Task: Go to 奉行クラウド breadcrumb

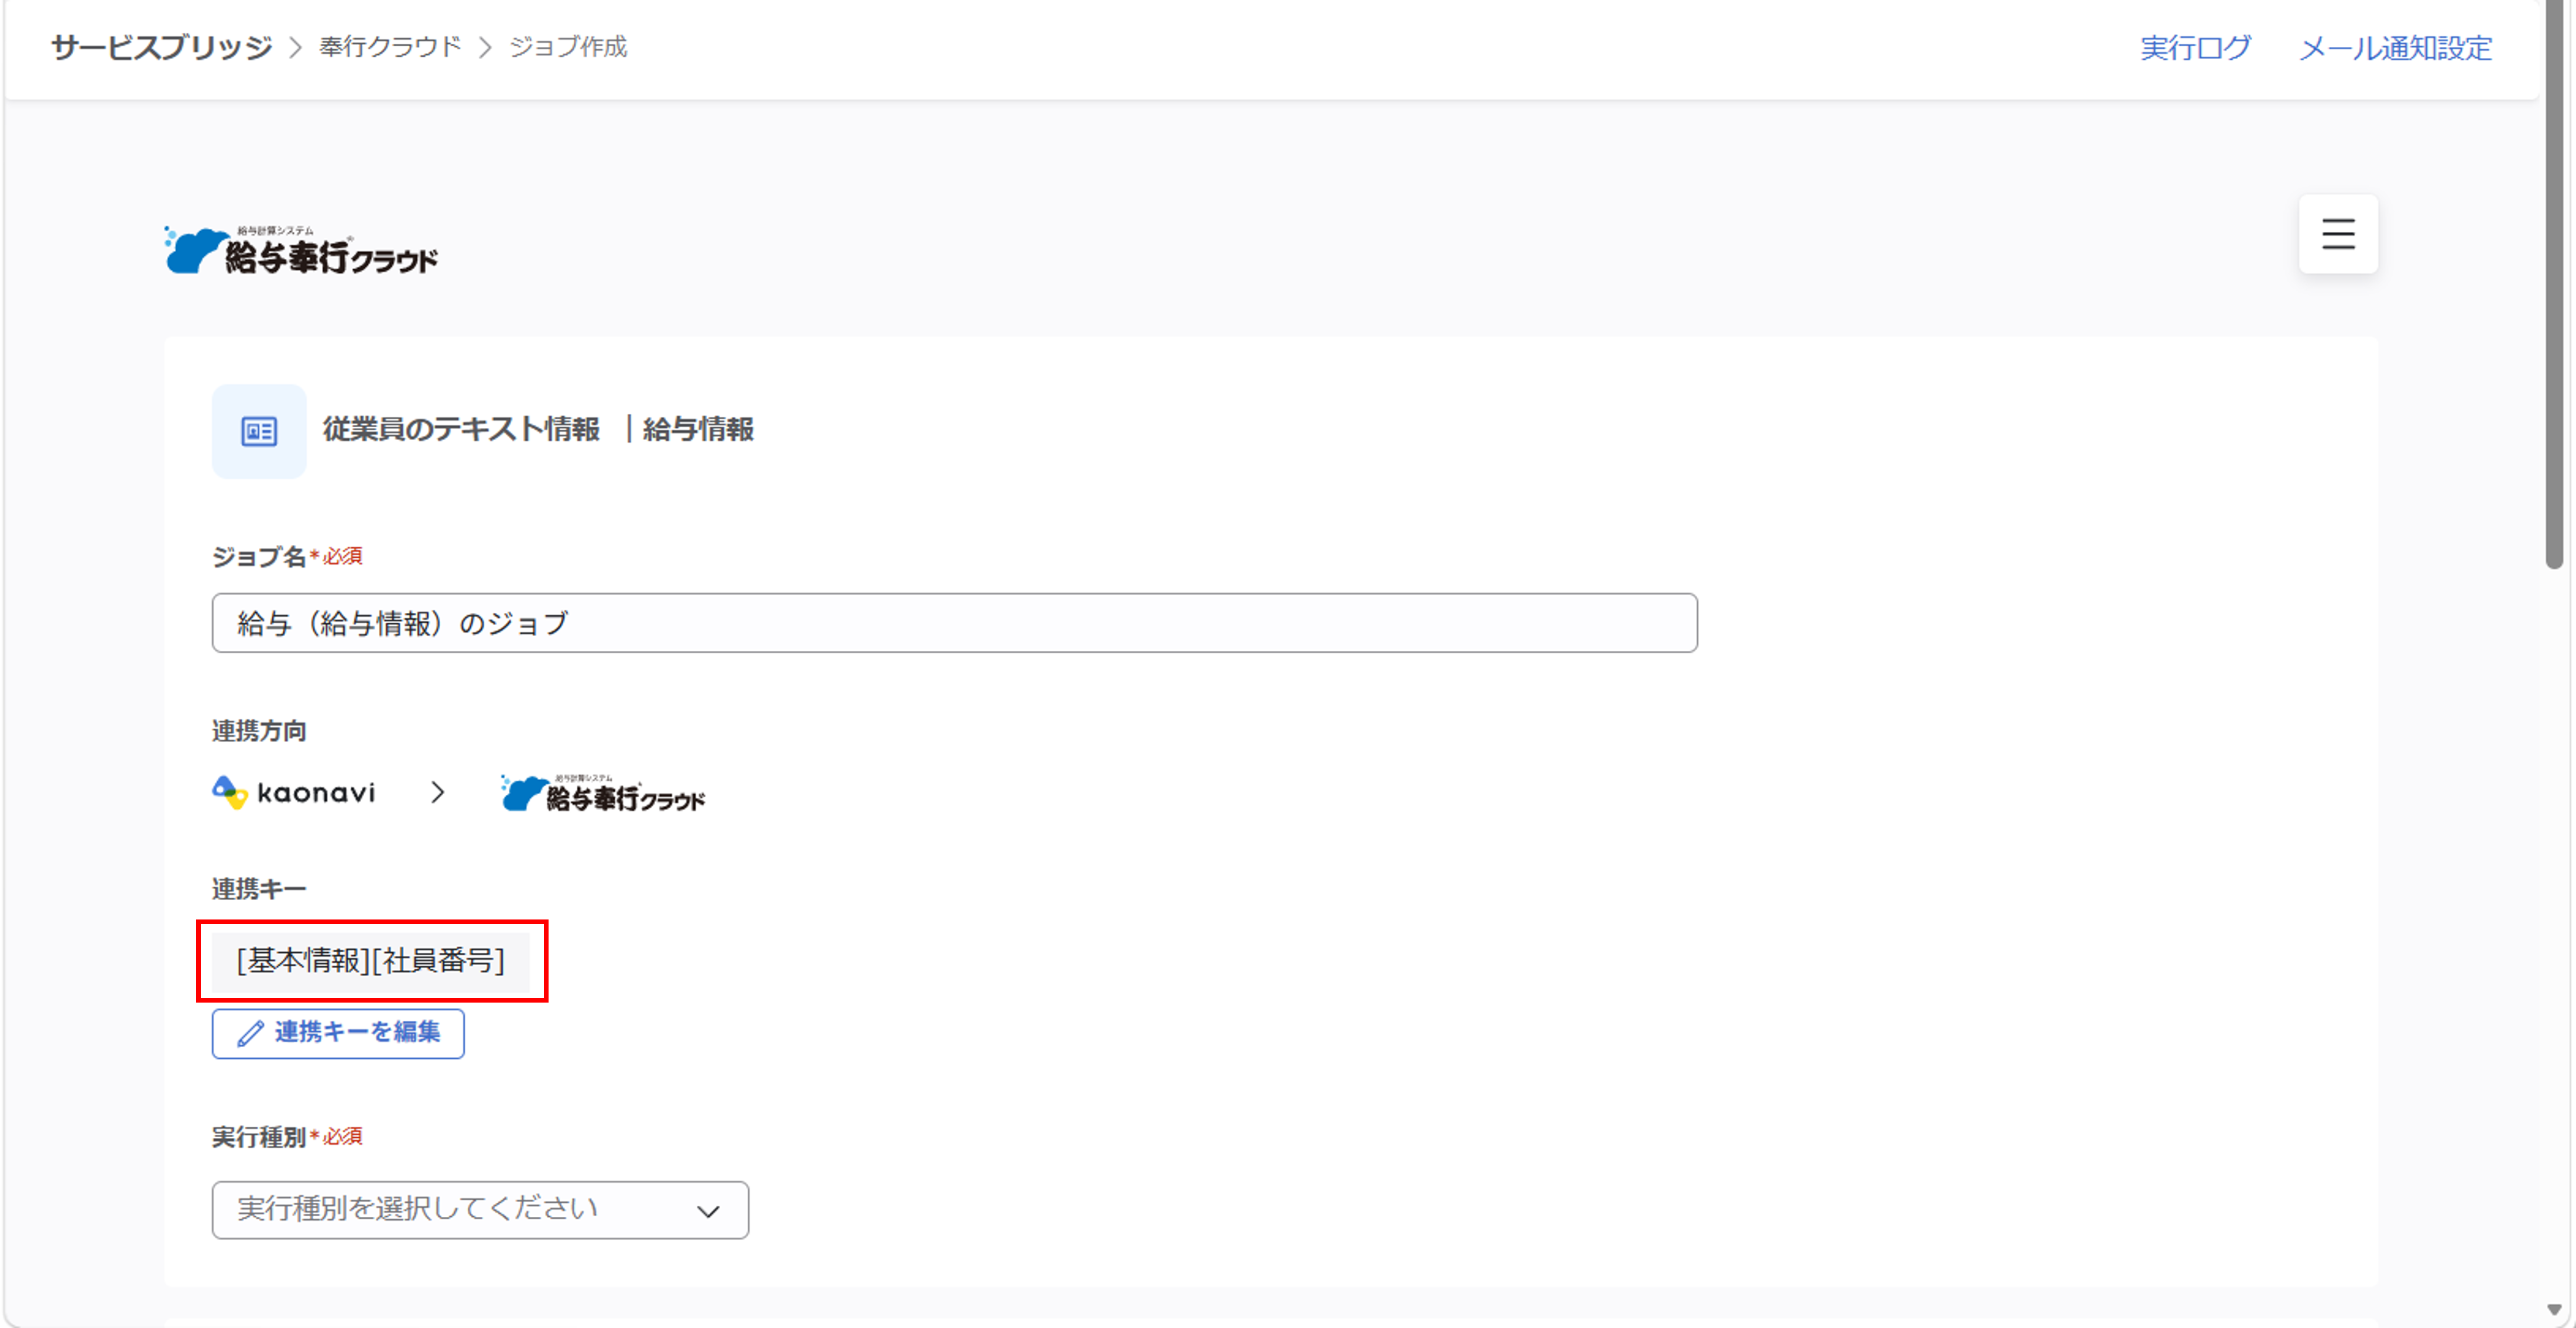Action: [390, 47]
